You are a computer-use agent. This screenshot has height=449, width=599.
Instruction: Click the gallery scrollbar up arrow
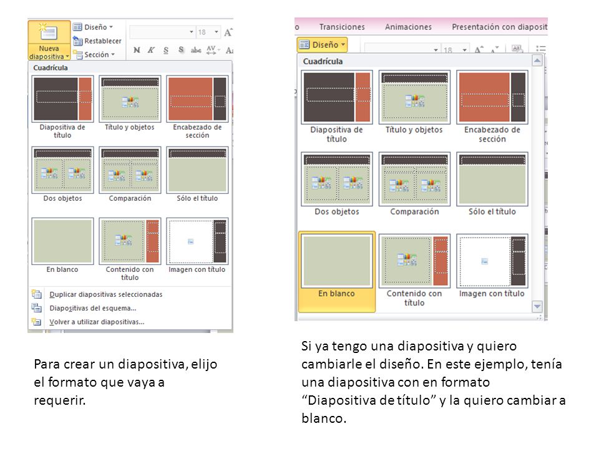(x=537, y=60)
